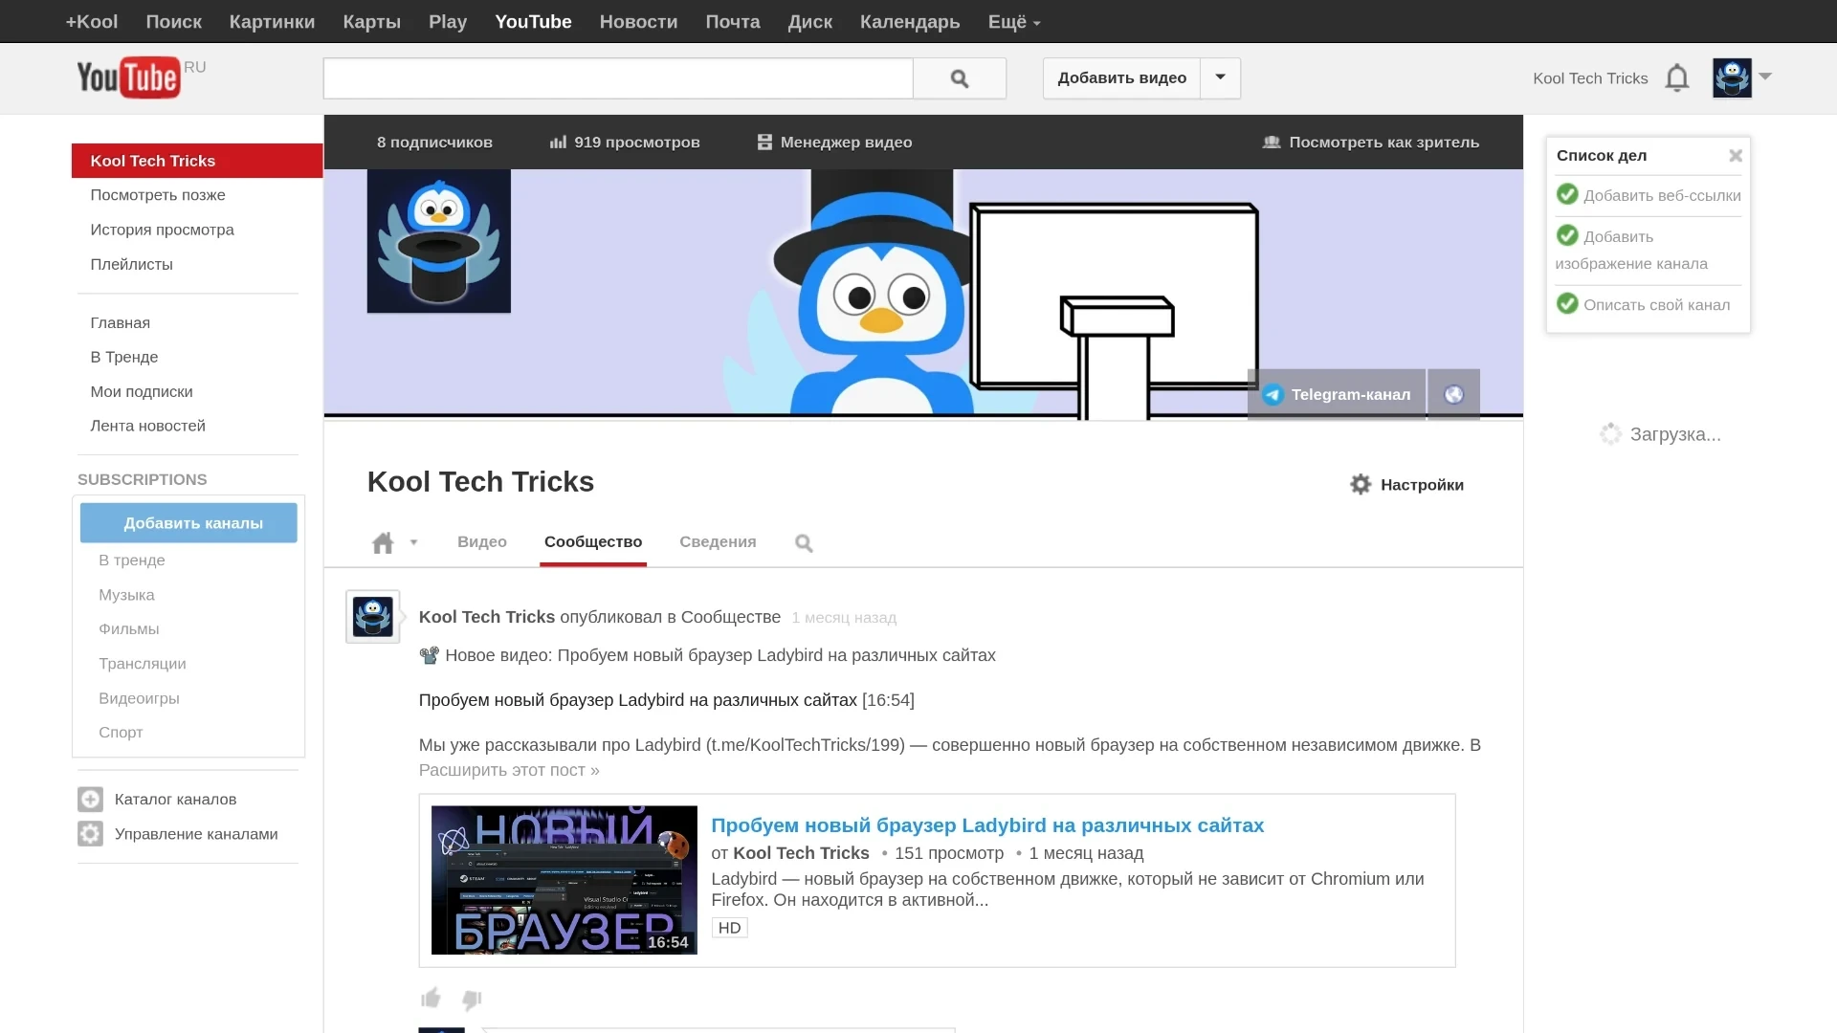Open 919 просмотров analytics link

pos(625,142)
